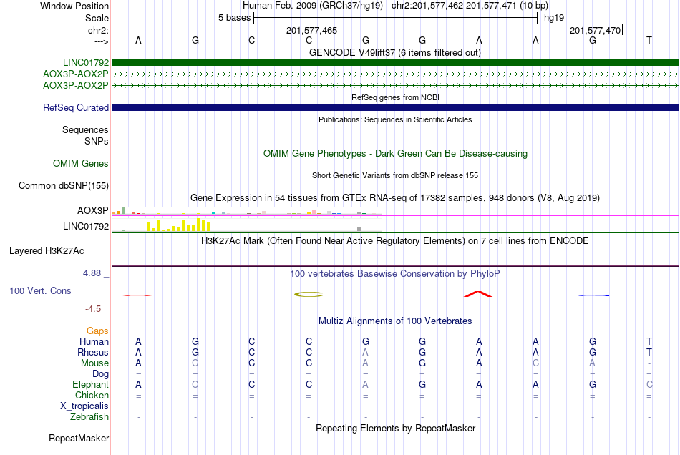Open the H3K27Ac Mark track title
The height and width of the screenshot is (455, 680).
(x=395, y=240)
